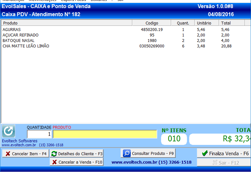Image resolution: width=251 pixels, height=172 pixels.
Task: Click the Produto column header
Action: 67,23
